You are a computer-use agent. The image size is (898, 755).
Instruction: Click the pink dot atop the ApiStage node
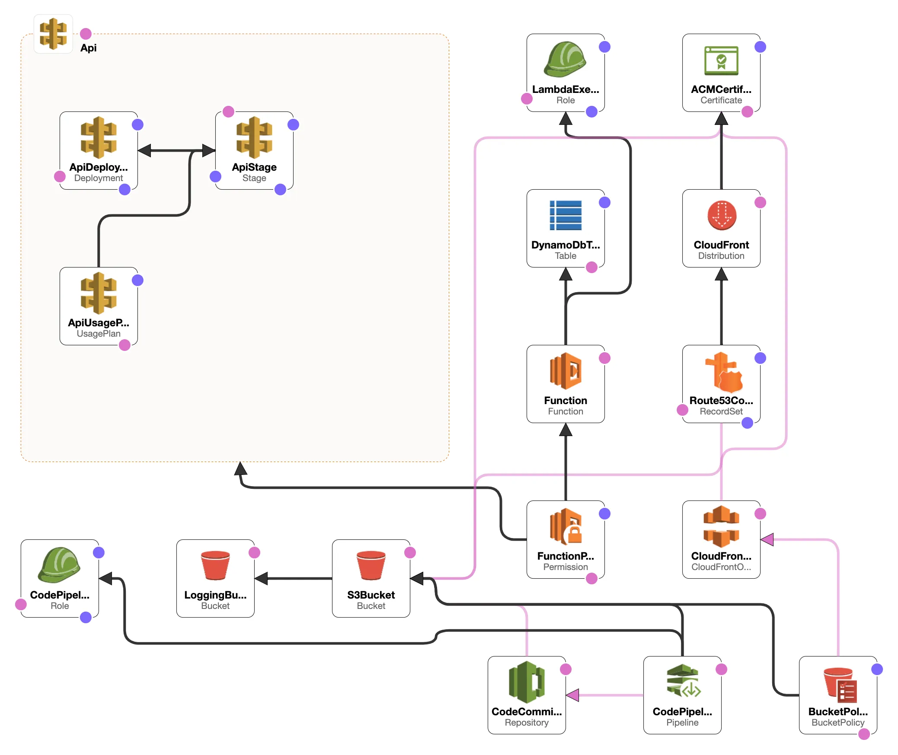tap(228, 111)
